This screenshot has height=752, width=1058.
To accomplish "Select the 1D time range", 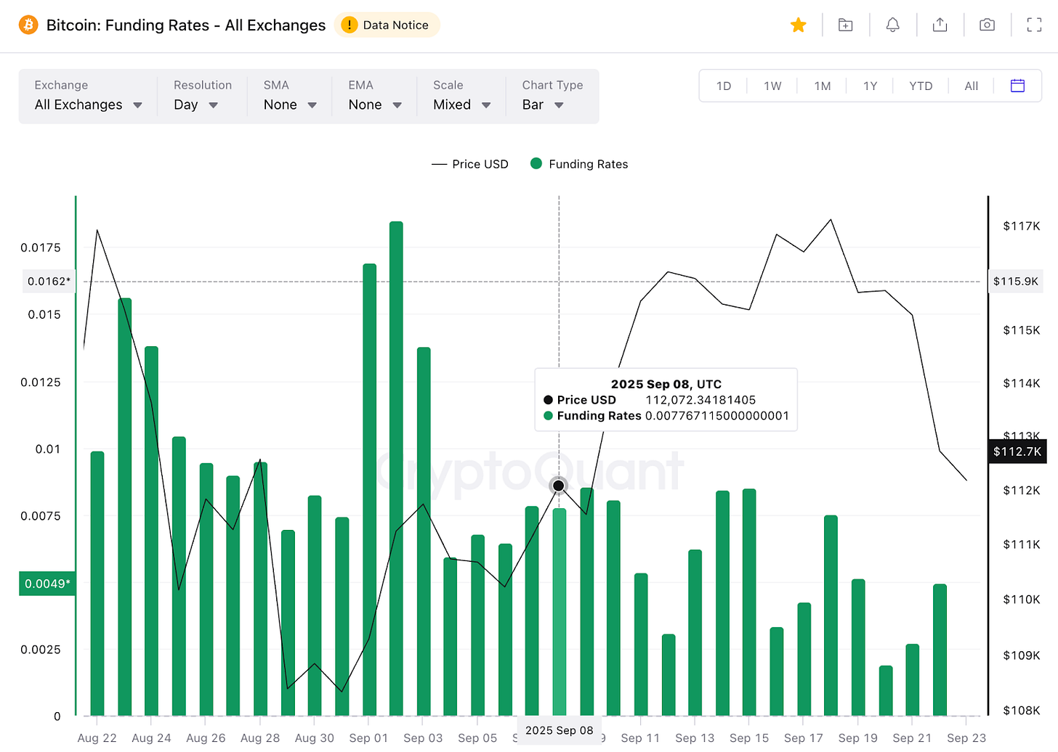I will pos(724,86).
